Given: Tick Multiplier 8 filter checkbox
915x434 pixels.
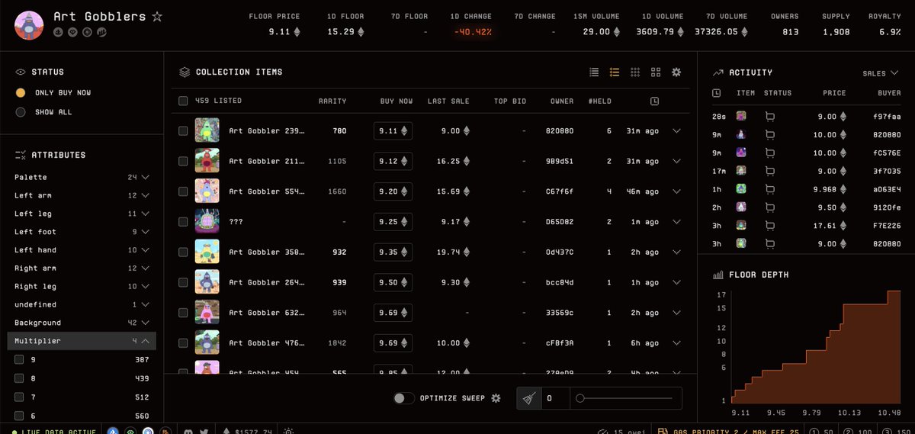Looking at the screenshot, I should pyautogui.click(x=19, y=378).
